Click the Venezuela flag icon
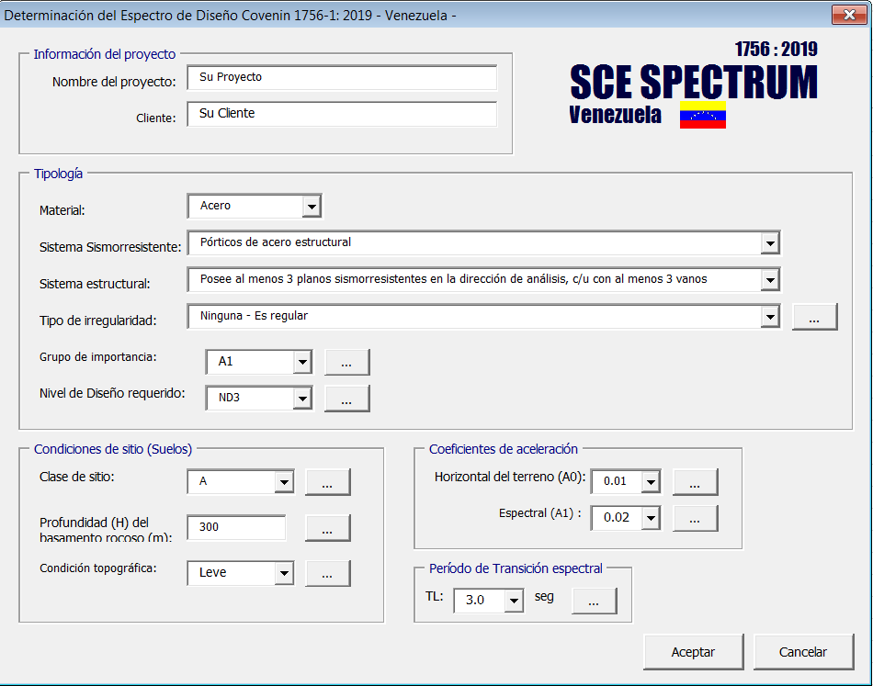Screen dimensions: 873x686 [x=703, y=115]
